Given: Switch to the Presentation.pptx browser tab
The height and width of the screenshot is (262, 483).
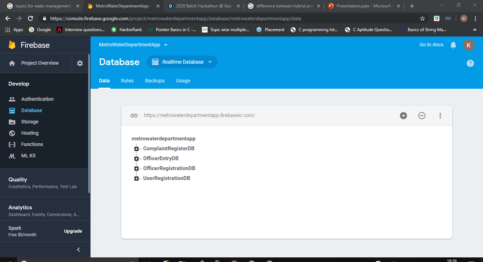Looking at the screenshot, I should coord(363,6).
